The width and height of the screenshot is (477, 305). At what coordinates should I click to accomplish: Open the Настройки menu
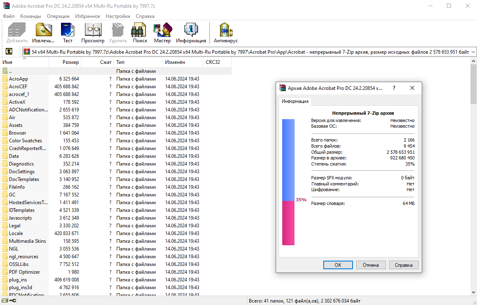click(118, 16)
